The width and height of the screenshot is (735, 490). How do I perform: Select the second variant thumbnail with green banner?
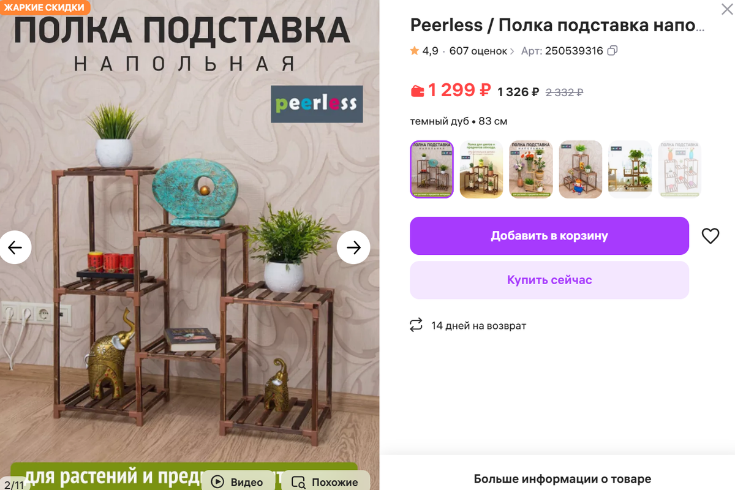tap(481, 169)
